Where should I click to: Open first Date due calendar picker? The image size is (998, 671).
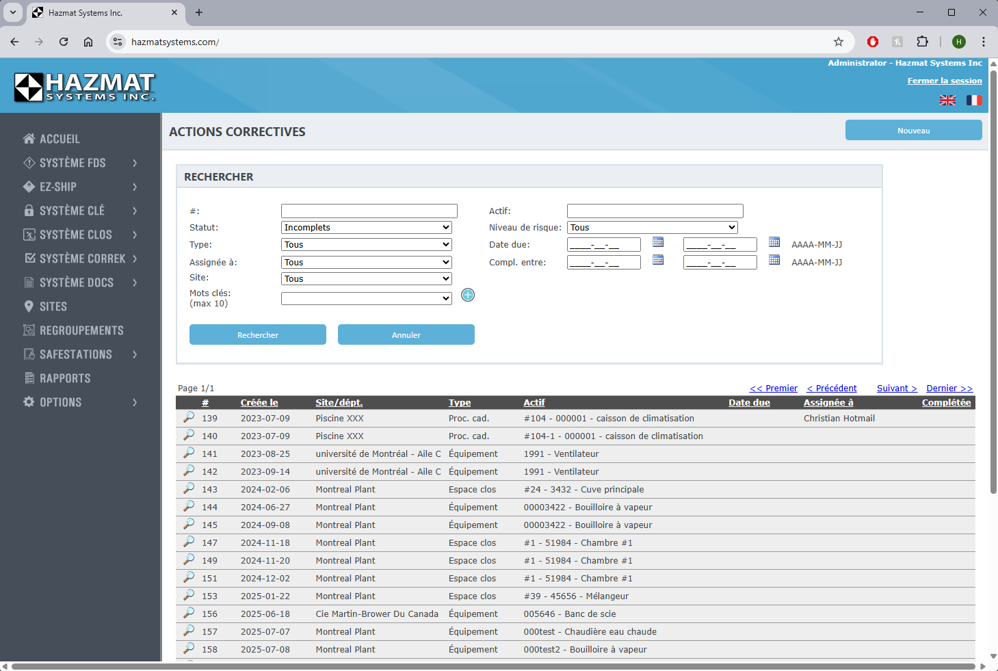tap(658, 242)
